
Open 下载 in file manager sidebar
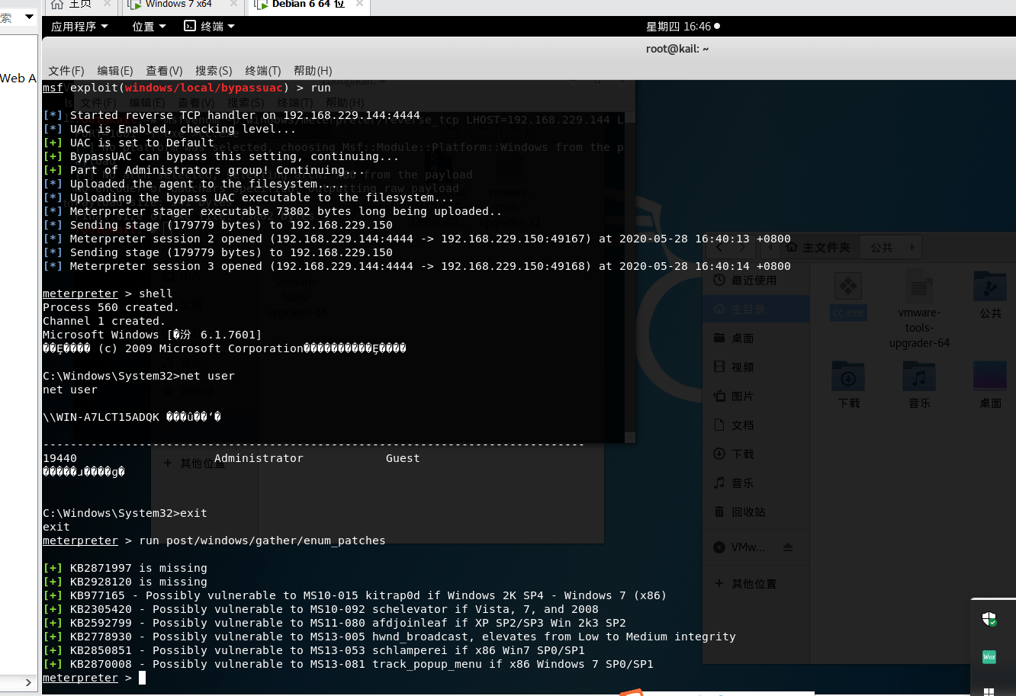(x=755, y=454)
